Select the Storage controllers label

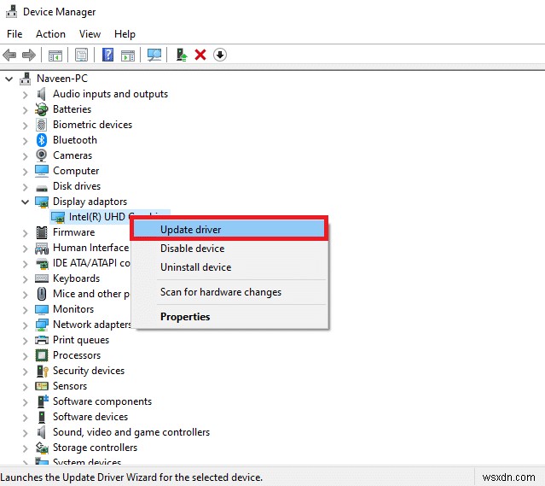coord(95,448)
